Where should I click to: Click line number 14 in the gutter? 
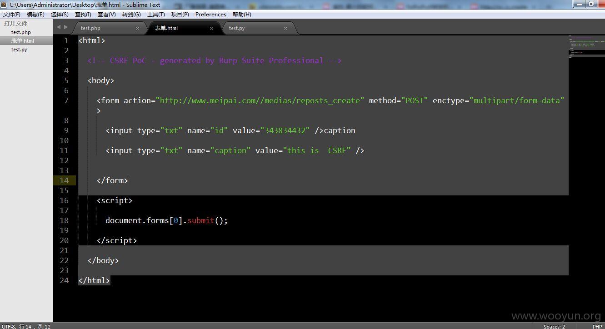point(64,180)
